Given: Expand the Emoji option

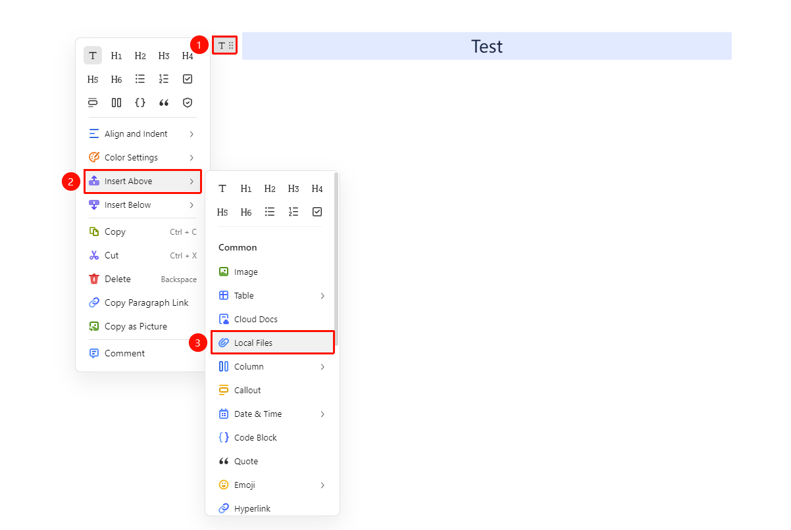Looking at the screenshot, I should pos(272,485).
